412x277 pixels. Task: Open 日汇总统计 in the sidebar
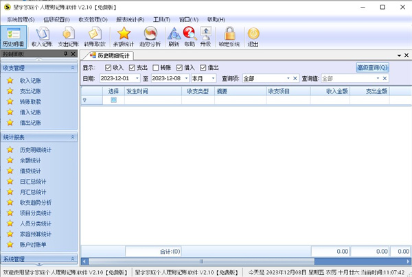click(x=37, y=182)
